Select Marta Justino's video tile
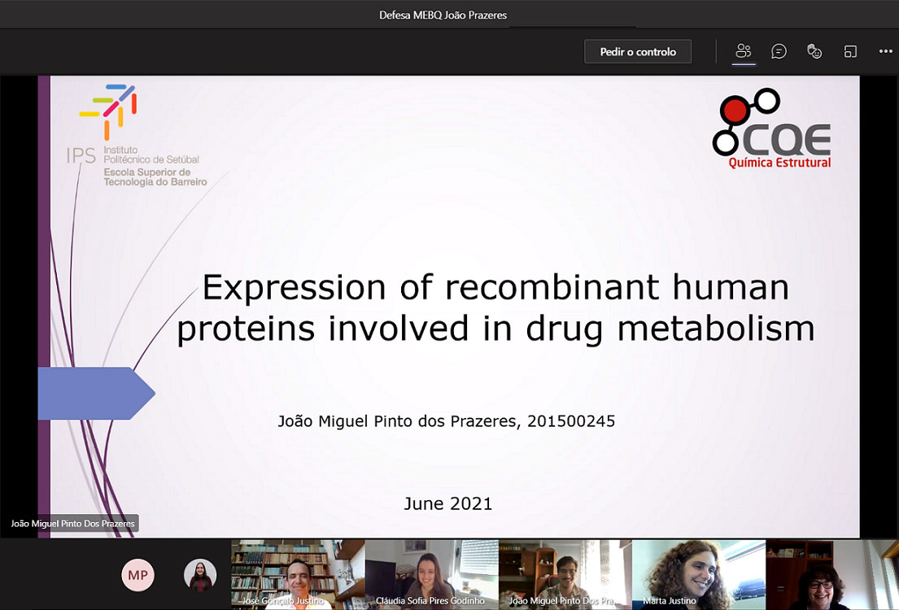 tap(698, 573)
